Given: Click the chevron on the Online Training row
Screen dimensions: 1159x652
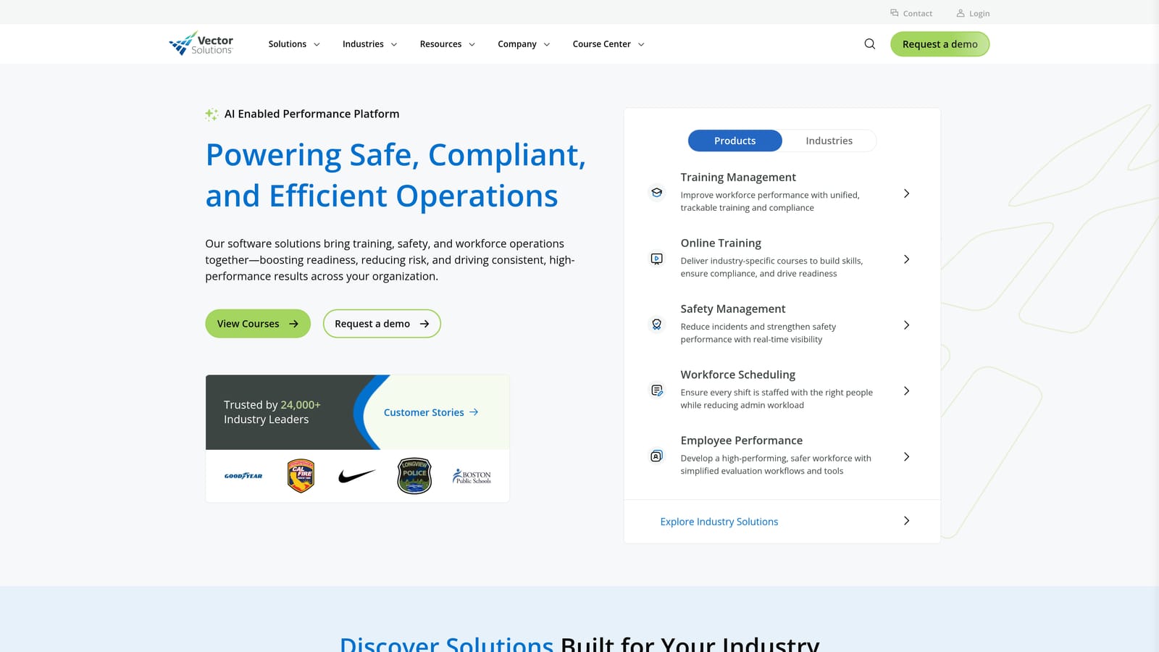Looking at the screenshot, I should pyautogui.click(x=906, y=259).
